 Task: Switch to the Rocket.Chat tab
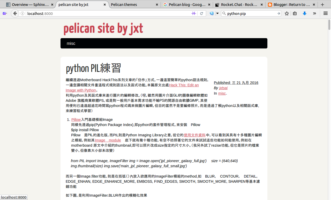point(239,4)
